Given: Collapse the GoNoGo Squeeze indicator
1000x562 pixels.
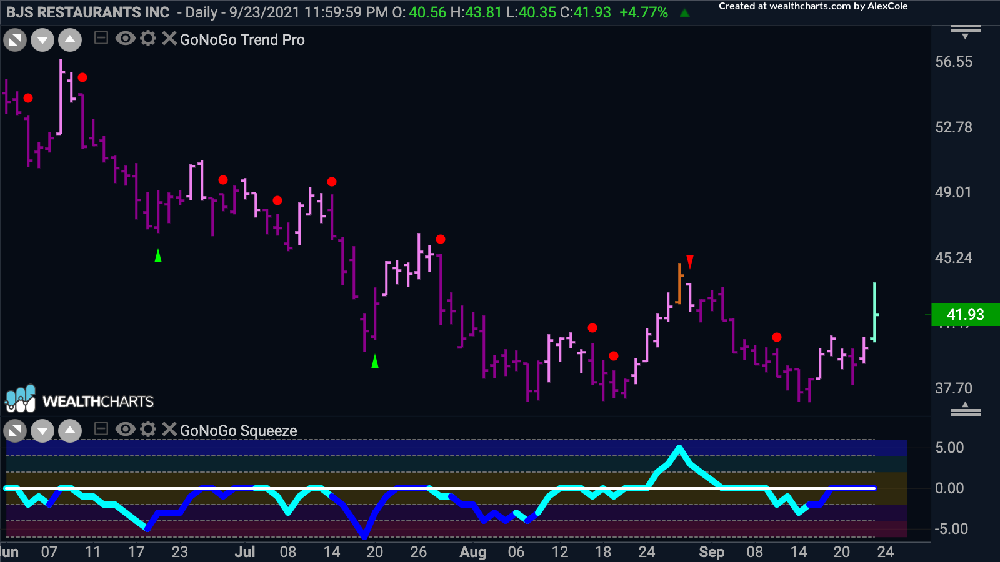Looking at the screenshot, I should [x=101, y=429].
